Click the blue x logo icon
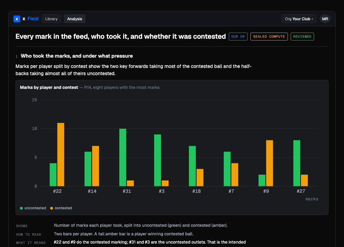The width and height of the screenshot is (344, 247). point(17,19)
